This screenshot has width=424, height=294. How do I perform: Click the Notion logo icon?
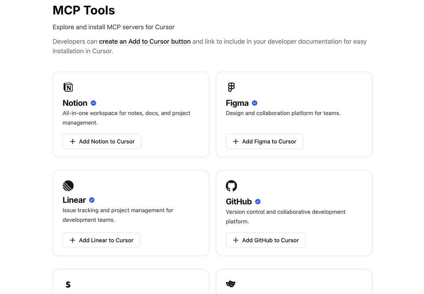(x=68, y=87)
